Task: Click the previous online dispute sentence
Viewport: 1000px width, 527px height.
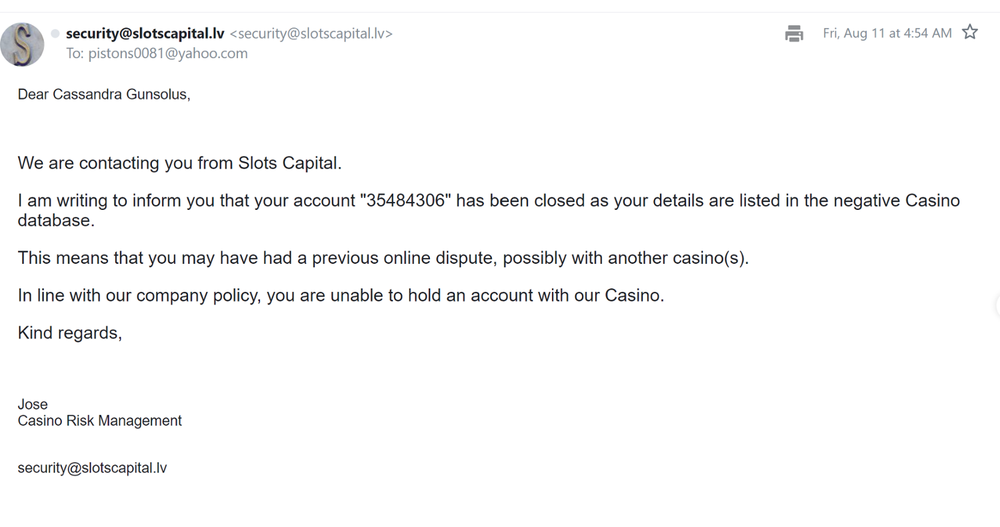Action: [383, 258]
